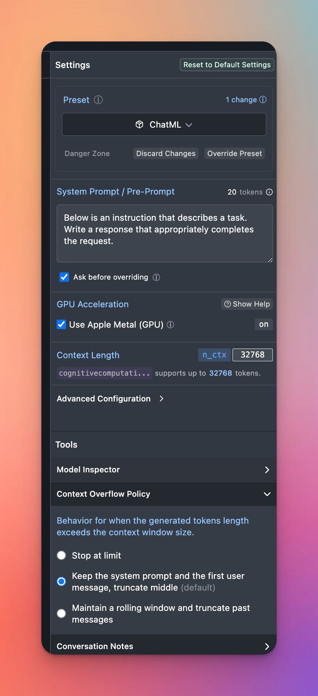This screenshot has height=696, width=318.
Task: Click info icon next to Use Apple Metal
Action: coord(170,325)
